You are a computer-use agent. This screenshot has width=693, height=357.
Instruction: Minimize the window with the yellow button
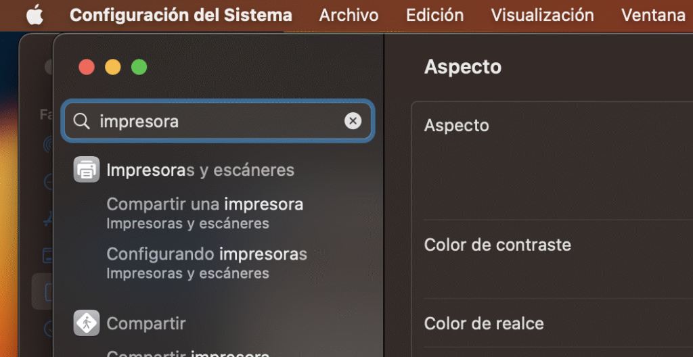[x=112, y=67]
